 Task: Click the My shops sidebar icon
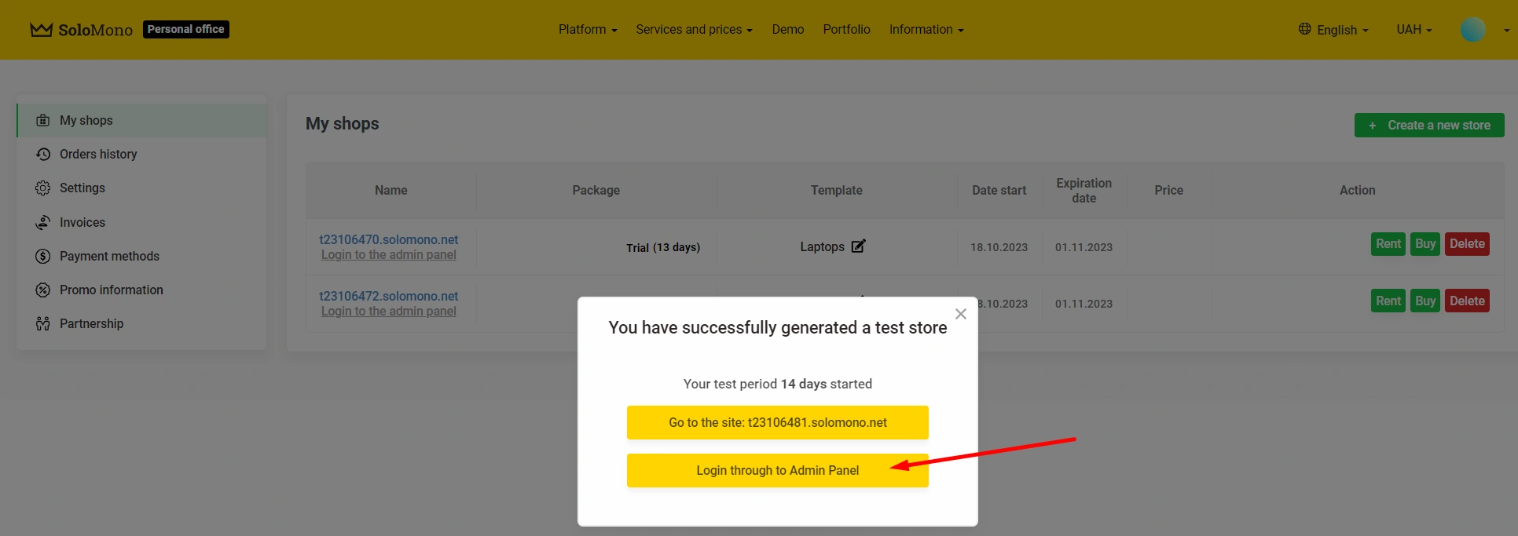(x=43, y=120)
